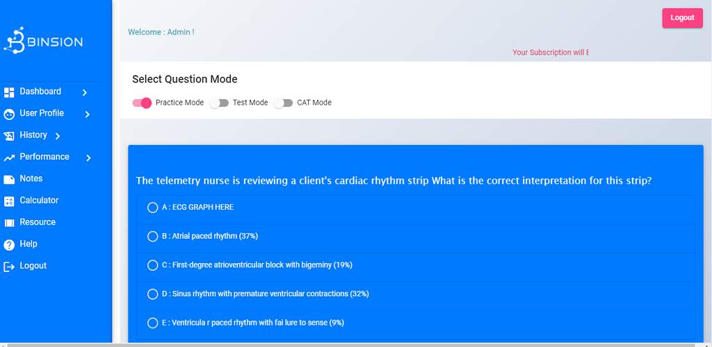The width and height of the screenshot is (712, 347).
Task: Turn on the CAT Mode switch
Action: pos(283,103)
